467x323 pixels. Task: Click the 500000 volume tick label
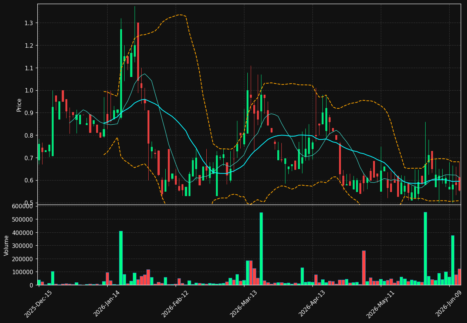pos(23,219)
